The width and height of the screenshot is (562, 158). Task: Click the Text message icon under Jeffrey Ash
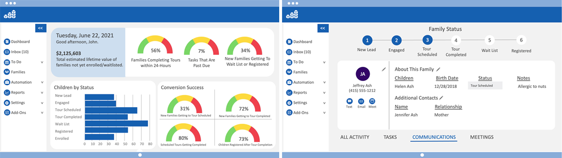point(350,101)
